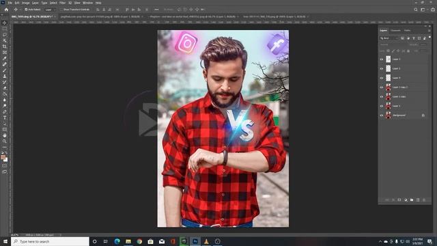Screen dimensions: 437x246
Task: Add a layer mask button
Action: 399,200
